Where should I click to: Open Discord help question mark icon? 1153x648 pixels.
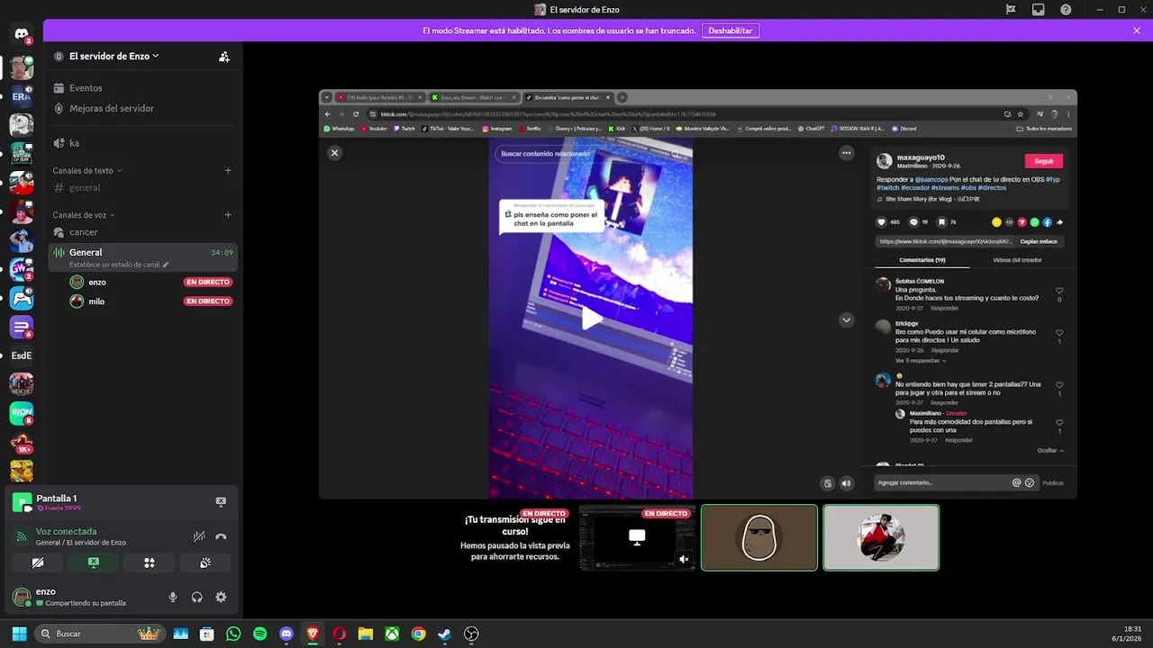pos(1066,10)
